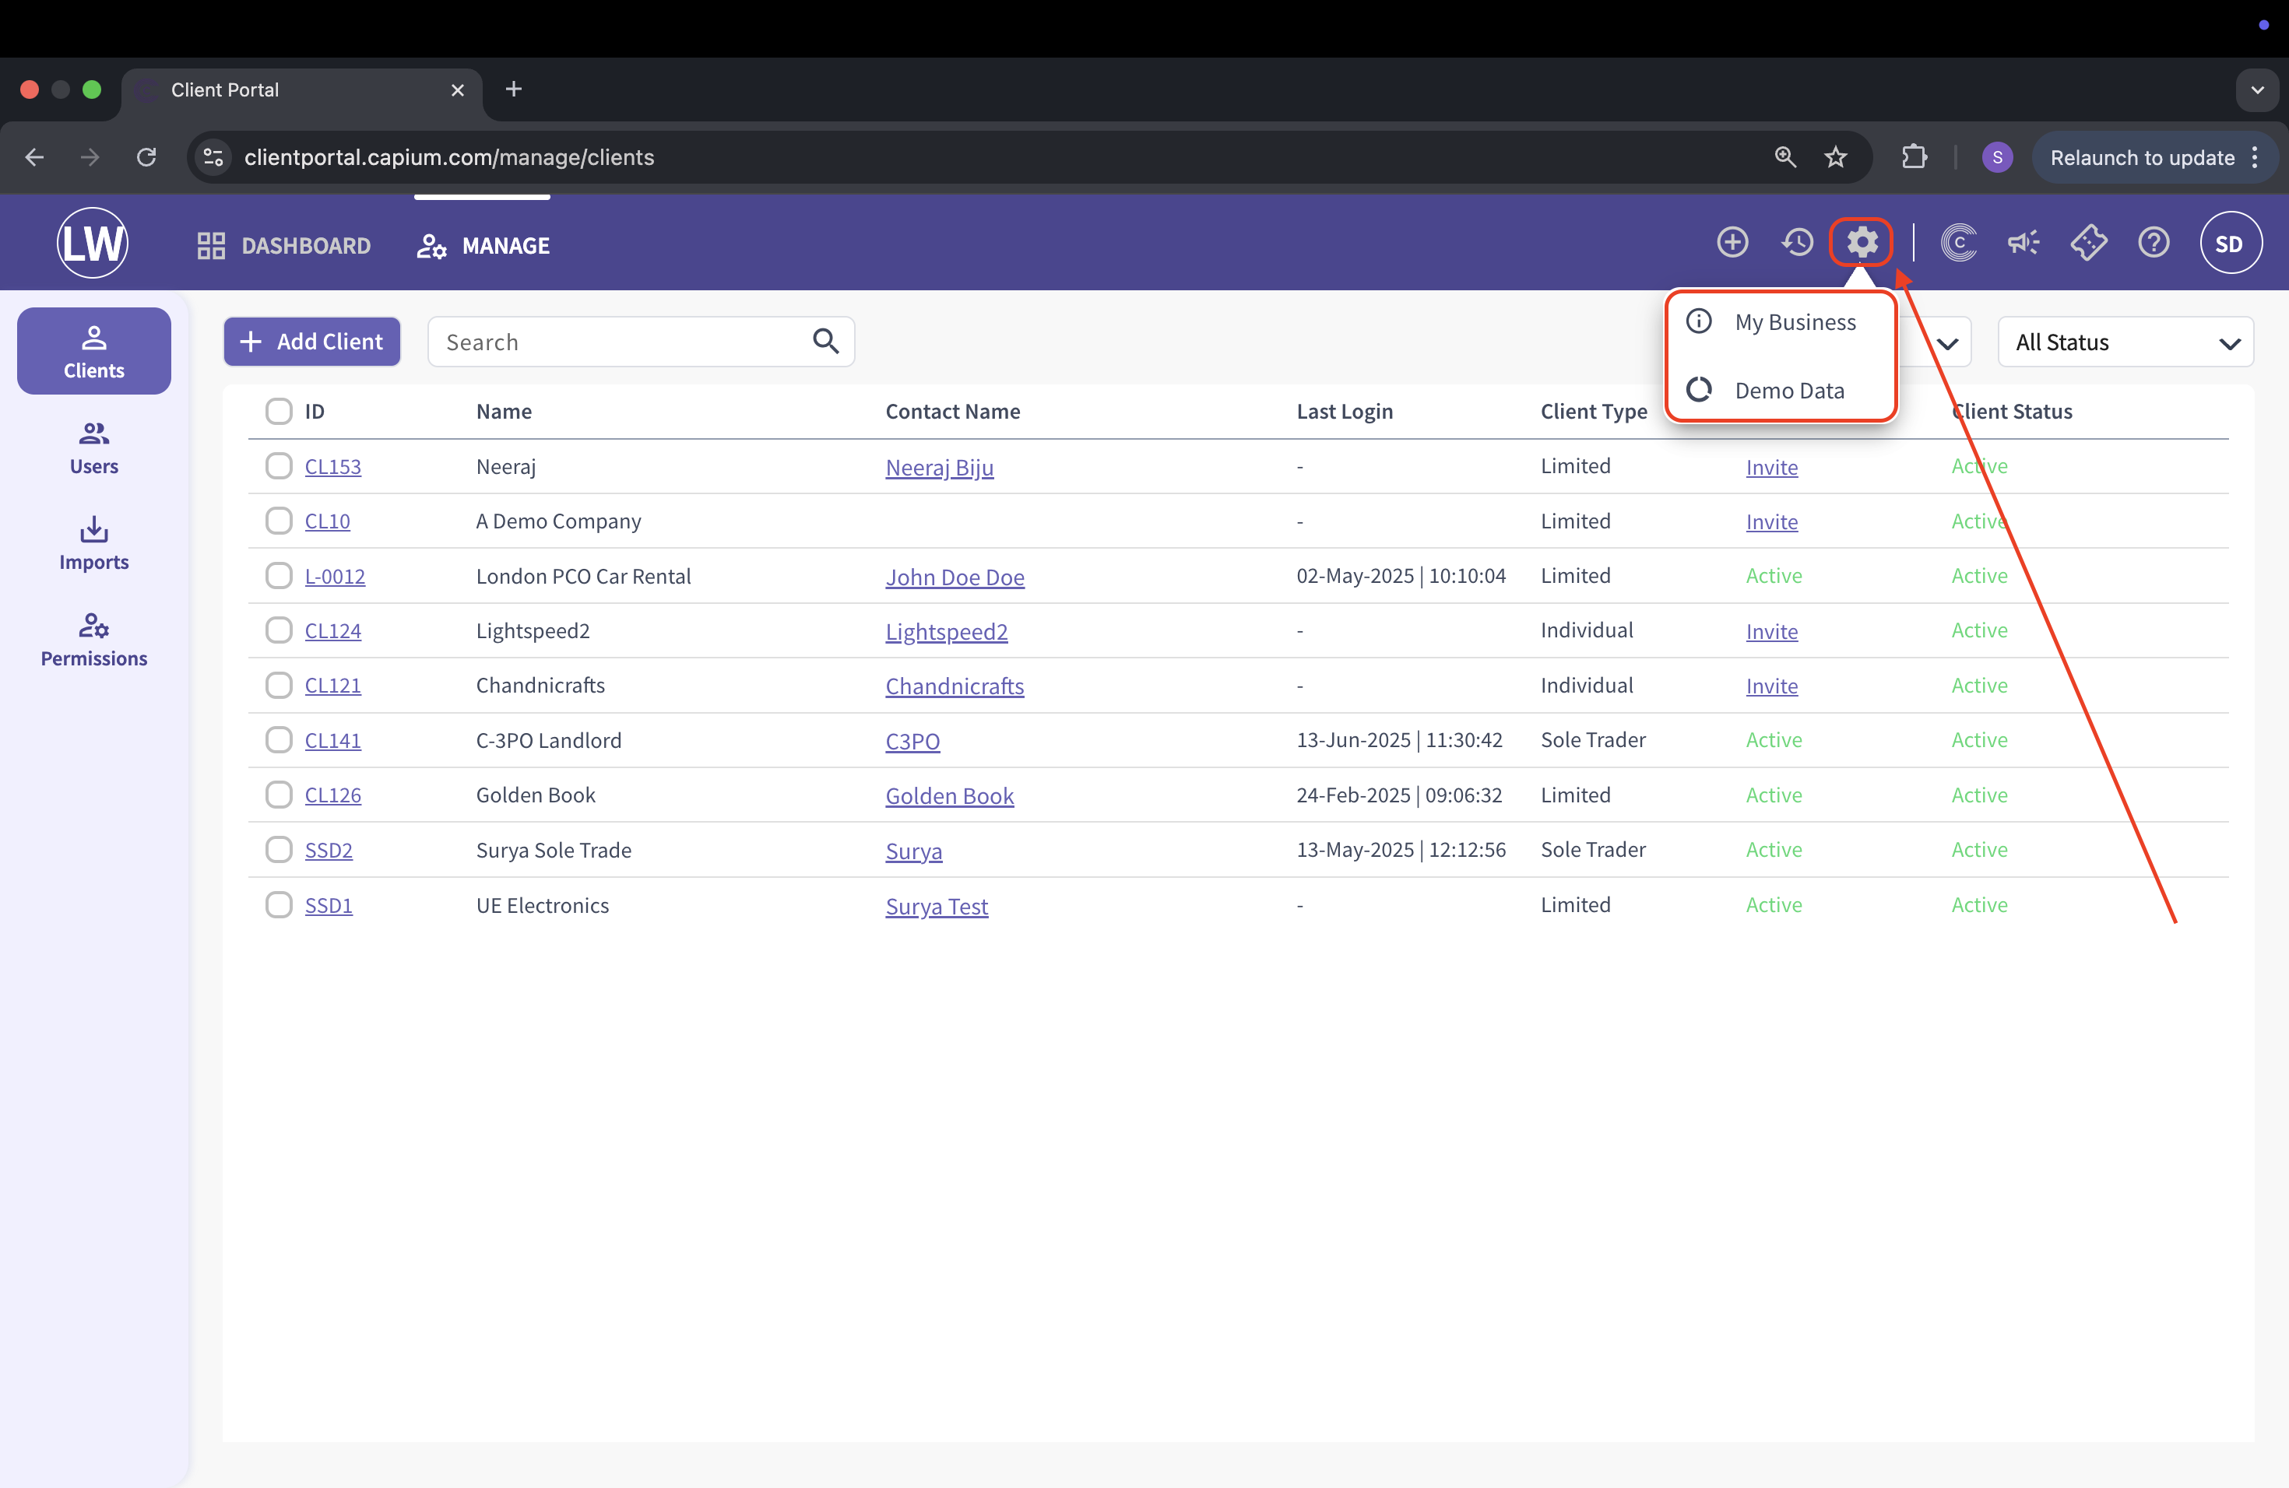Select My Business from settings menu
Viewport: 2289px width, 1488px height.
click(1795, 322)
